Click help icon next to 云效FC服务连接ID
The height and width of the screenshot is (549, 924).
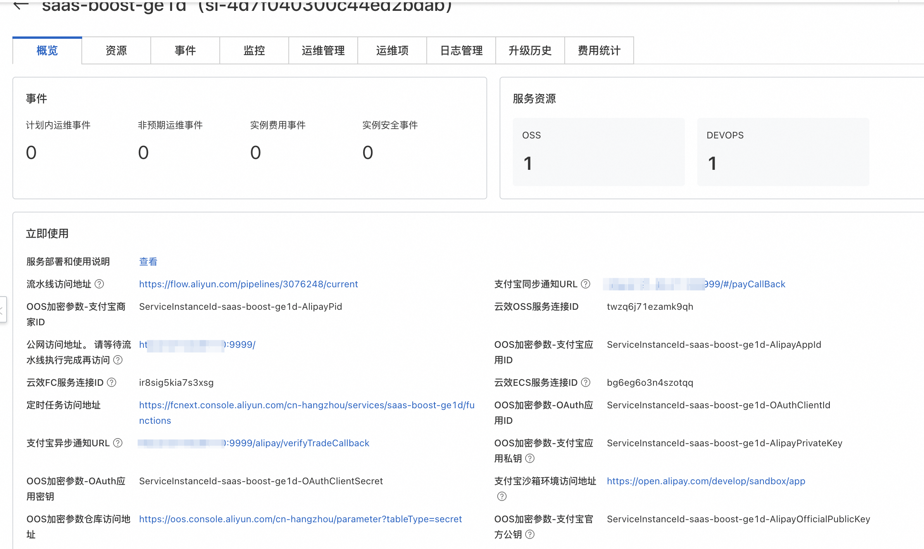112,383
